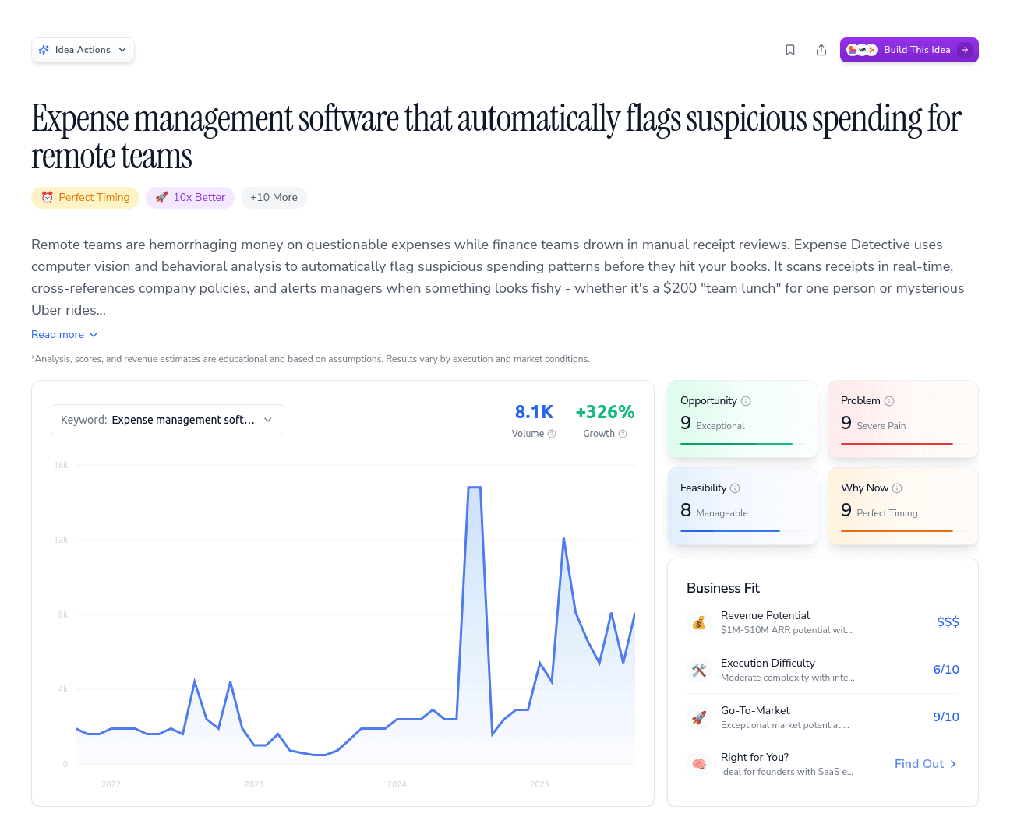Open the Idea Actions dropdown
Image resolution: width=1010 pixels, height=838 pixels.
(x=83, y=49)
